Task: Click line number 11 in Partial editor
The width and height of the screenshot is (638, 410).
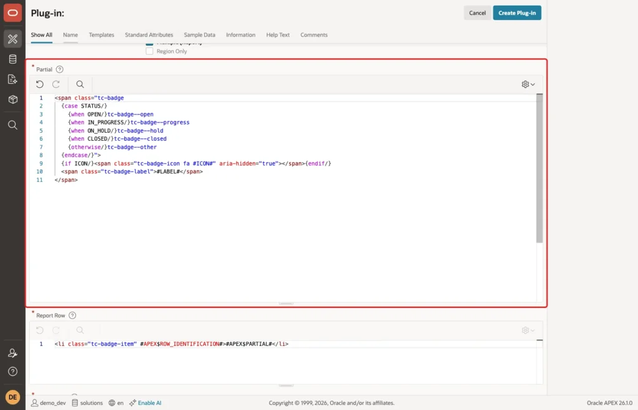Action: tap(39, 180)
